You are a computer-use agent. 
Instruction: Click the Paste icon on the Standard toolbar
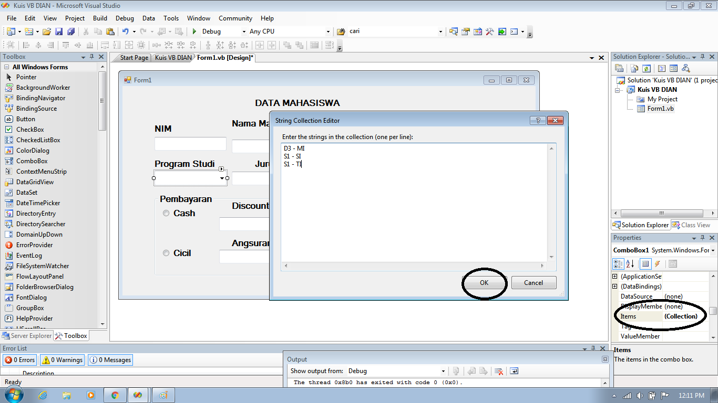coord(110,31)
